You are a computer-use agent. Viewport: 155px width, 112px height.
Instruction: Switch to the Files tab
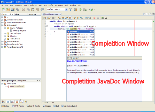point(21,14)
